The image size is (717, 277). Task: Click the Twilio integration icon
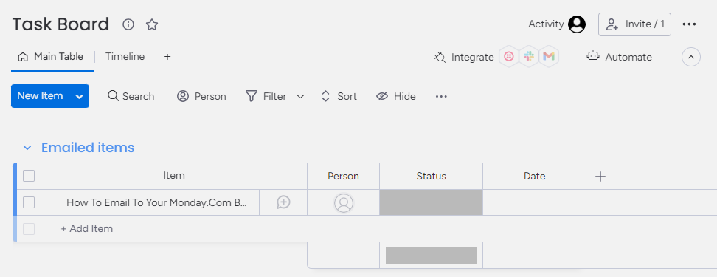[508, 57]
